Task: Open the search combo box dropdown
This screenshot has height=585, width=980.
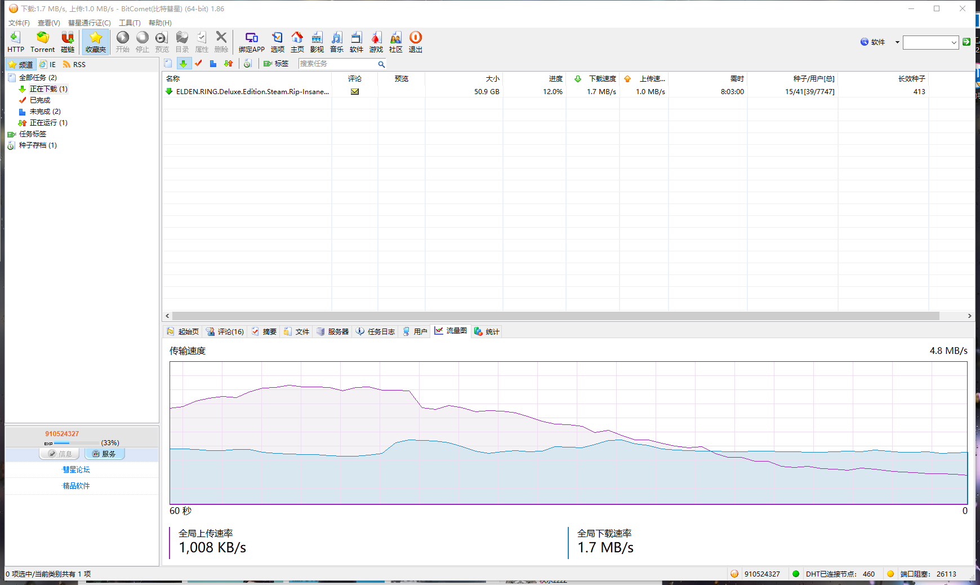Action: coord(954,42)
